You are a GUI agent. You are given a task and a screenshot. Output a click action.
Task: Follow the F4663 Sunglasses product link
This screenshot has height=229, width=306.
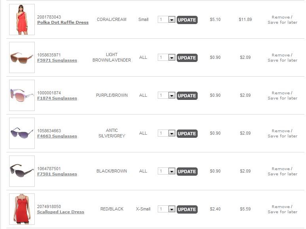(57, 136)
